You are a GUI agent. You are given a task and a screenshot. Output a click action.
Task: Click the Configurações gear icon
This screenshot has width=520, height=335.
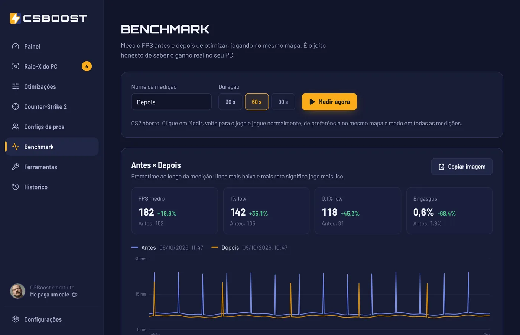(x=16, y=319)
